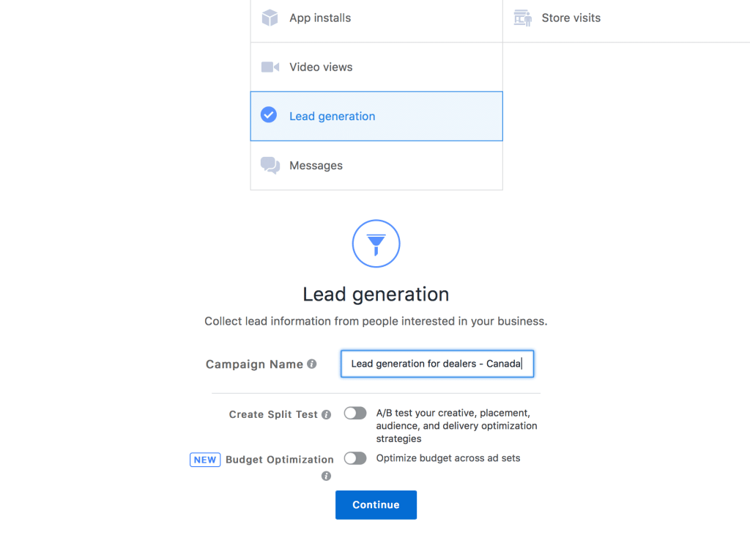Click the Lead generation blue checkmark icon
This screenshot has height=555, width=750.
269,115
